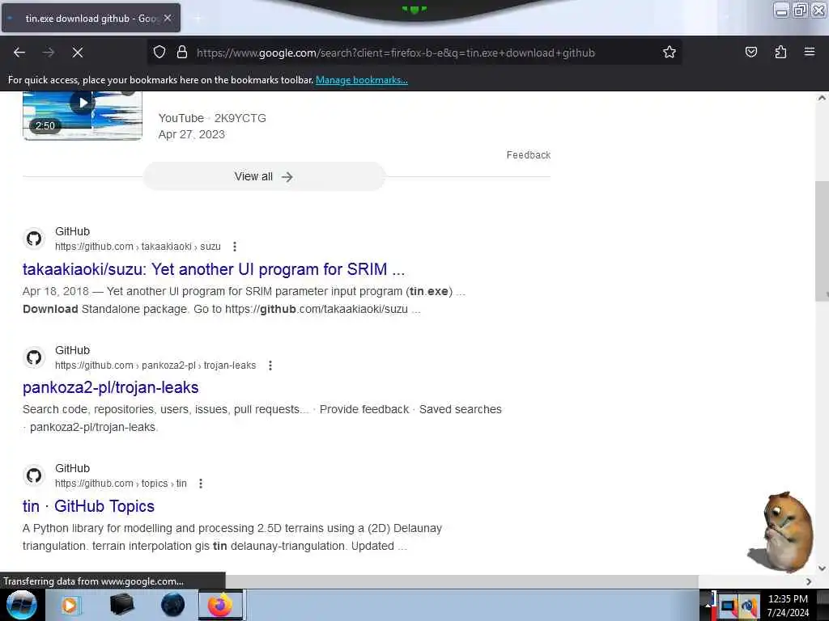829x621 pixels.
Task: Click the scroll up arrow
Action: click(x=822, y=98)
